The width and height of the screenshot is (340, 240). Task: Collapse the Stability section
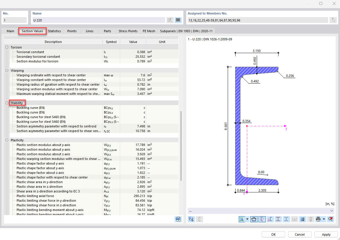click(7, 103)
